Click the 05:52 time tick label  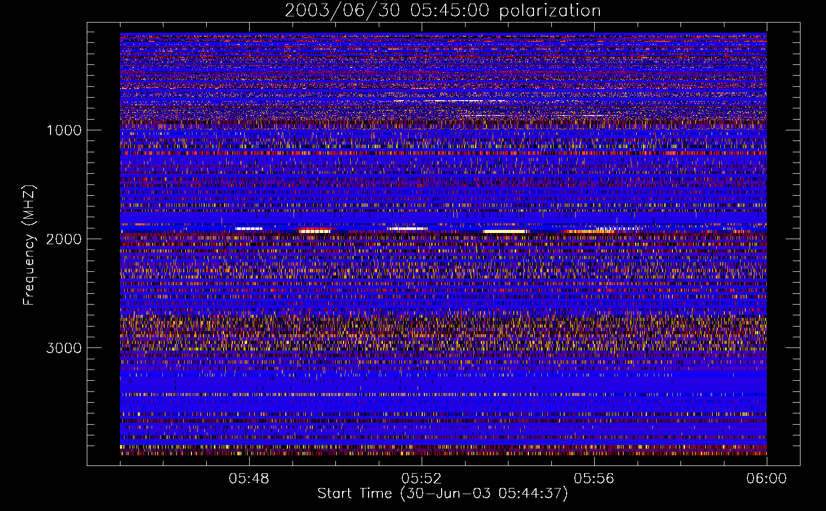422,479
